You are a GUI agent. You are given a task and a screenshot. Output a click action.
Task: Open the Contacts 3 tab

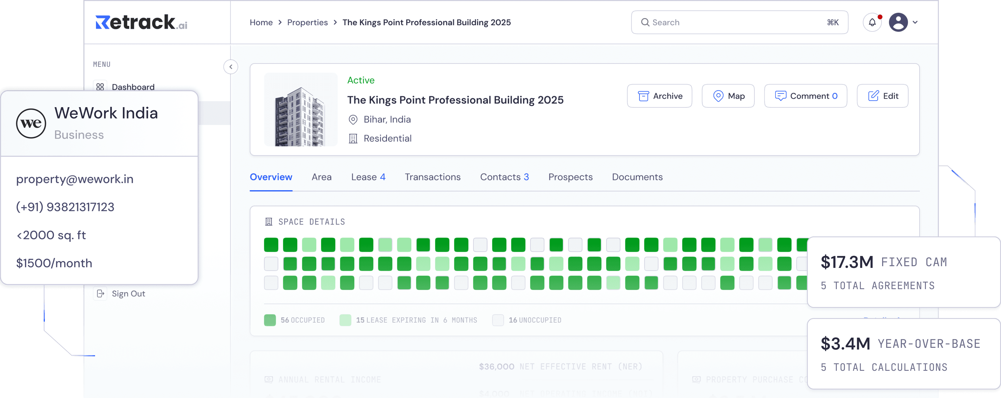pos(504,177)
